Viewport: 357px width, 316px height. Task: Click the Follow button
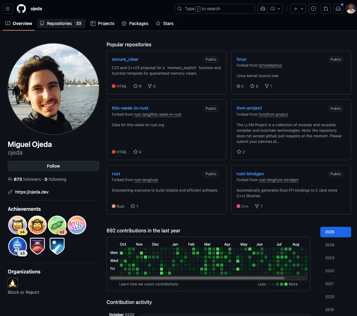pyautogui.click(x=53, y=166)
